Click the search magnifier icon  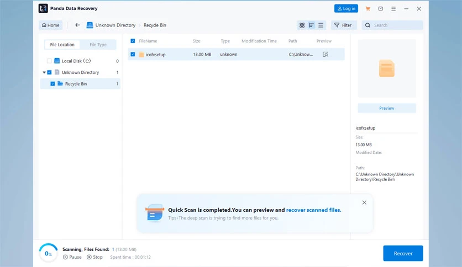368,25
